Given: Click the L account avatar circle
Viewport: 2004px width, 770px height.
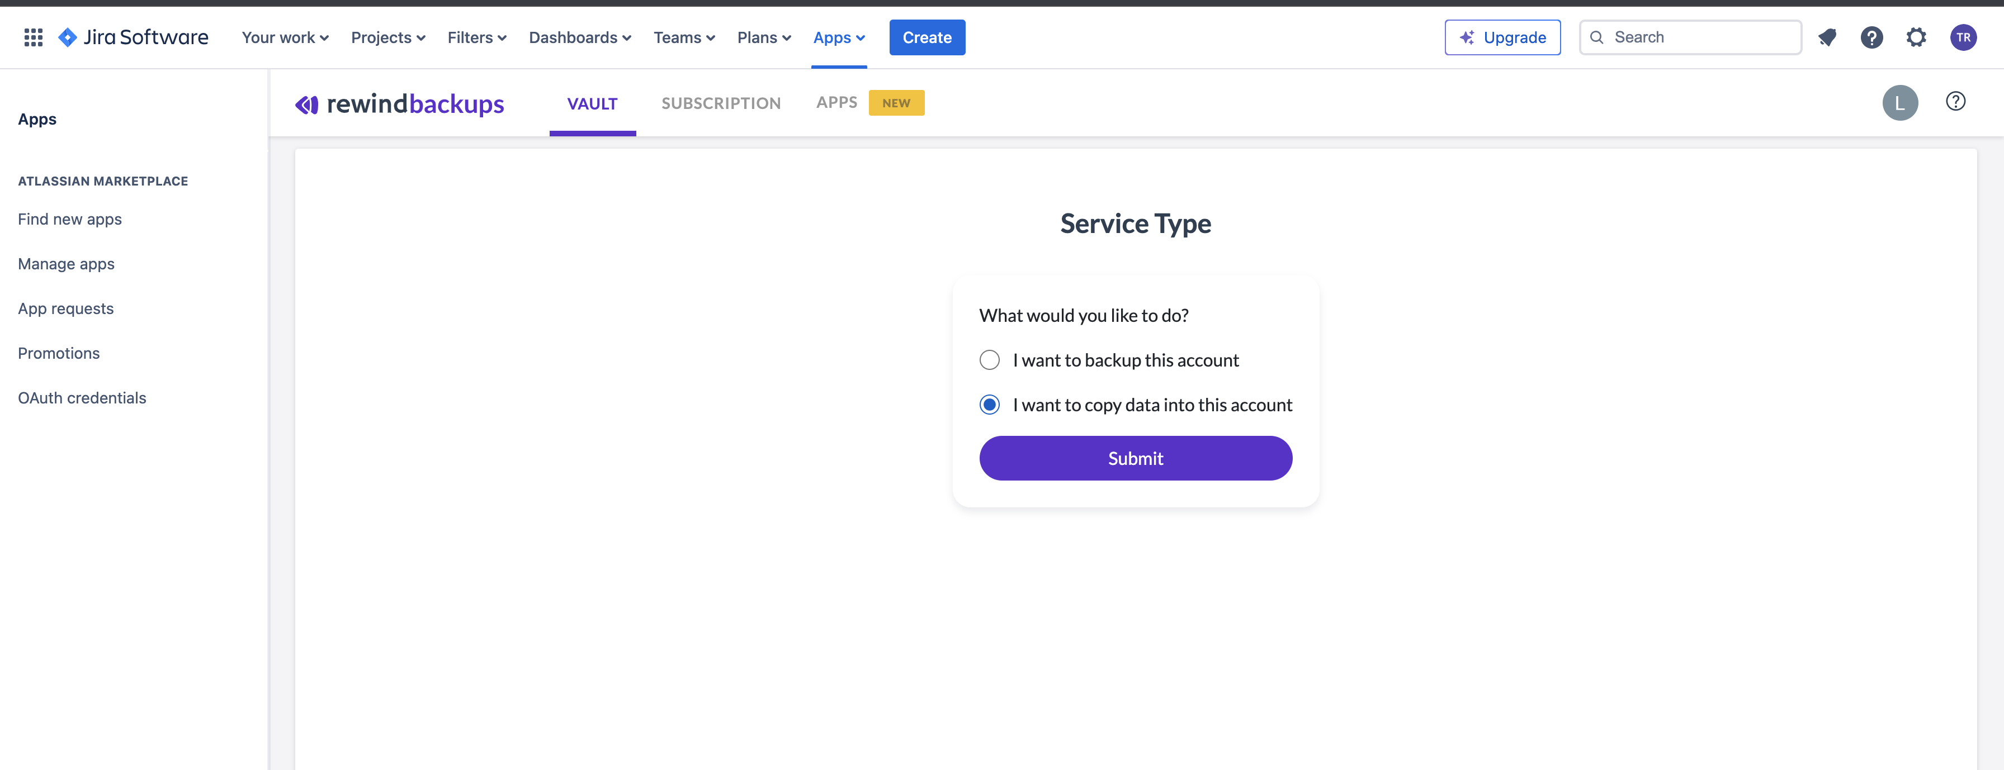Looking at the screenshot, I should click(x=1901, y=102).
